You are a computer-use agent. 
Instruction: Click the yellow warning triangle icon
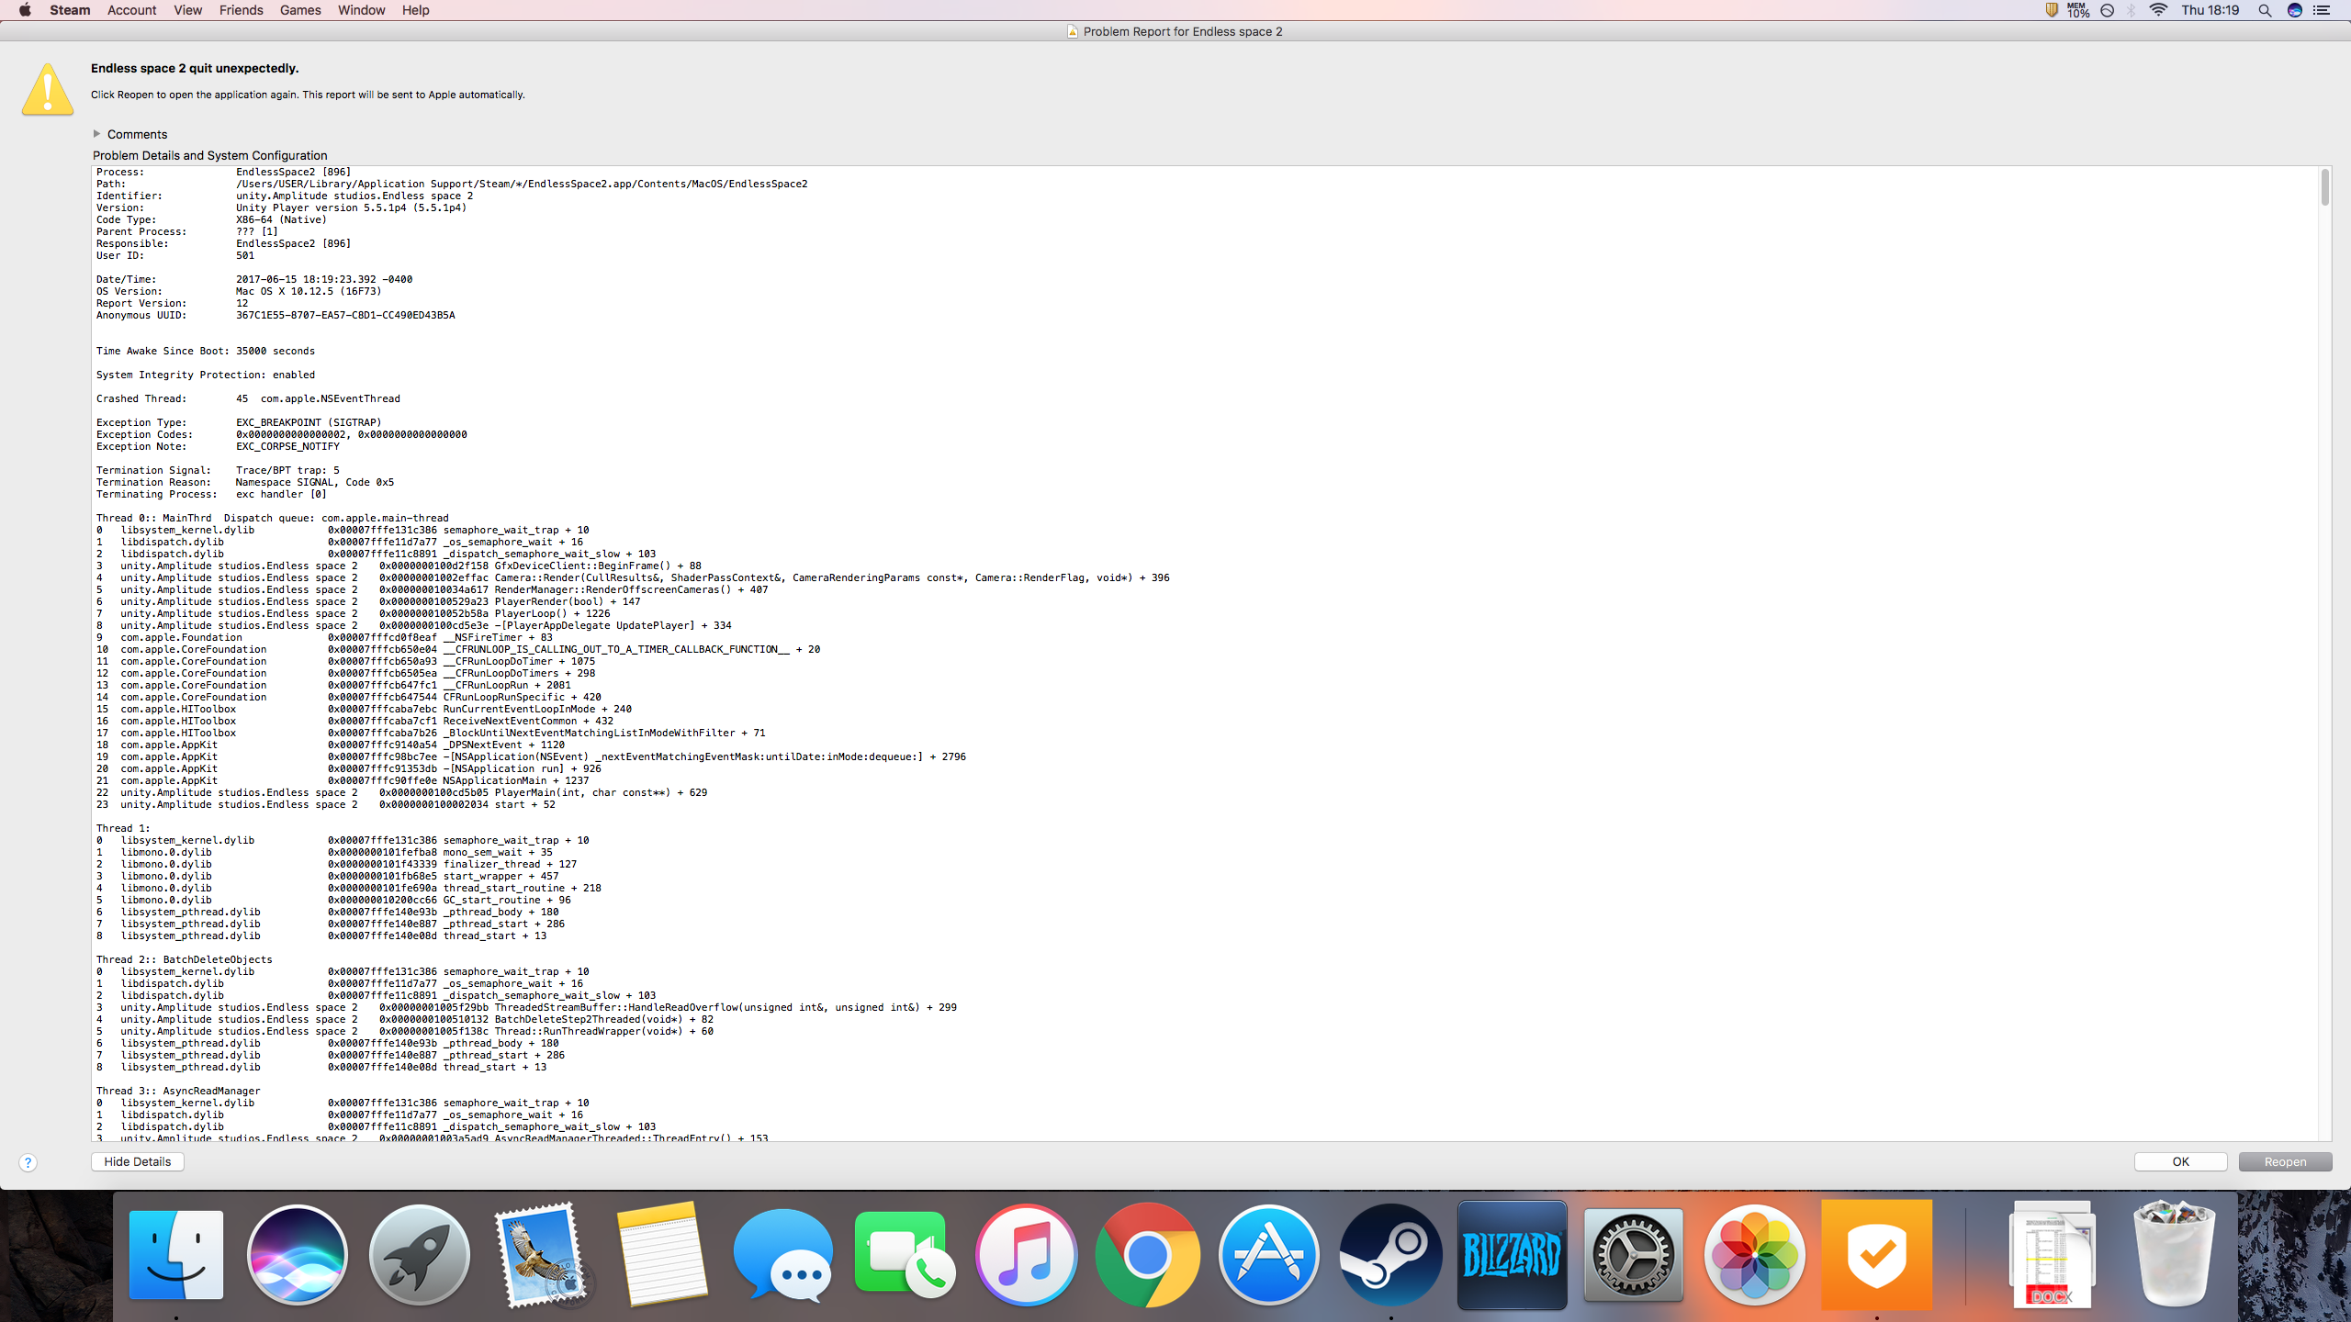pos(48,89)
